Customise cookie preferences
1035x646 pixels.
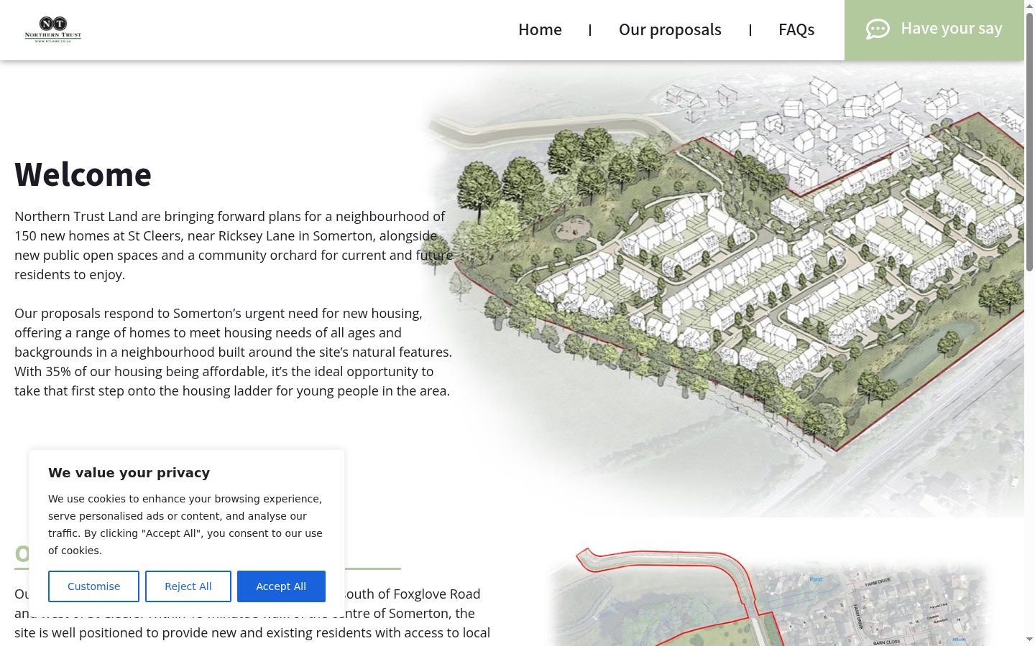coord(93,586)
